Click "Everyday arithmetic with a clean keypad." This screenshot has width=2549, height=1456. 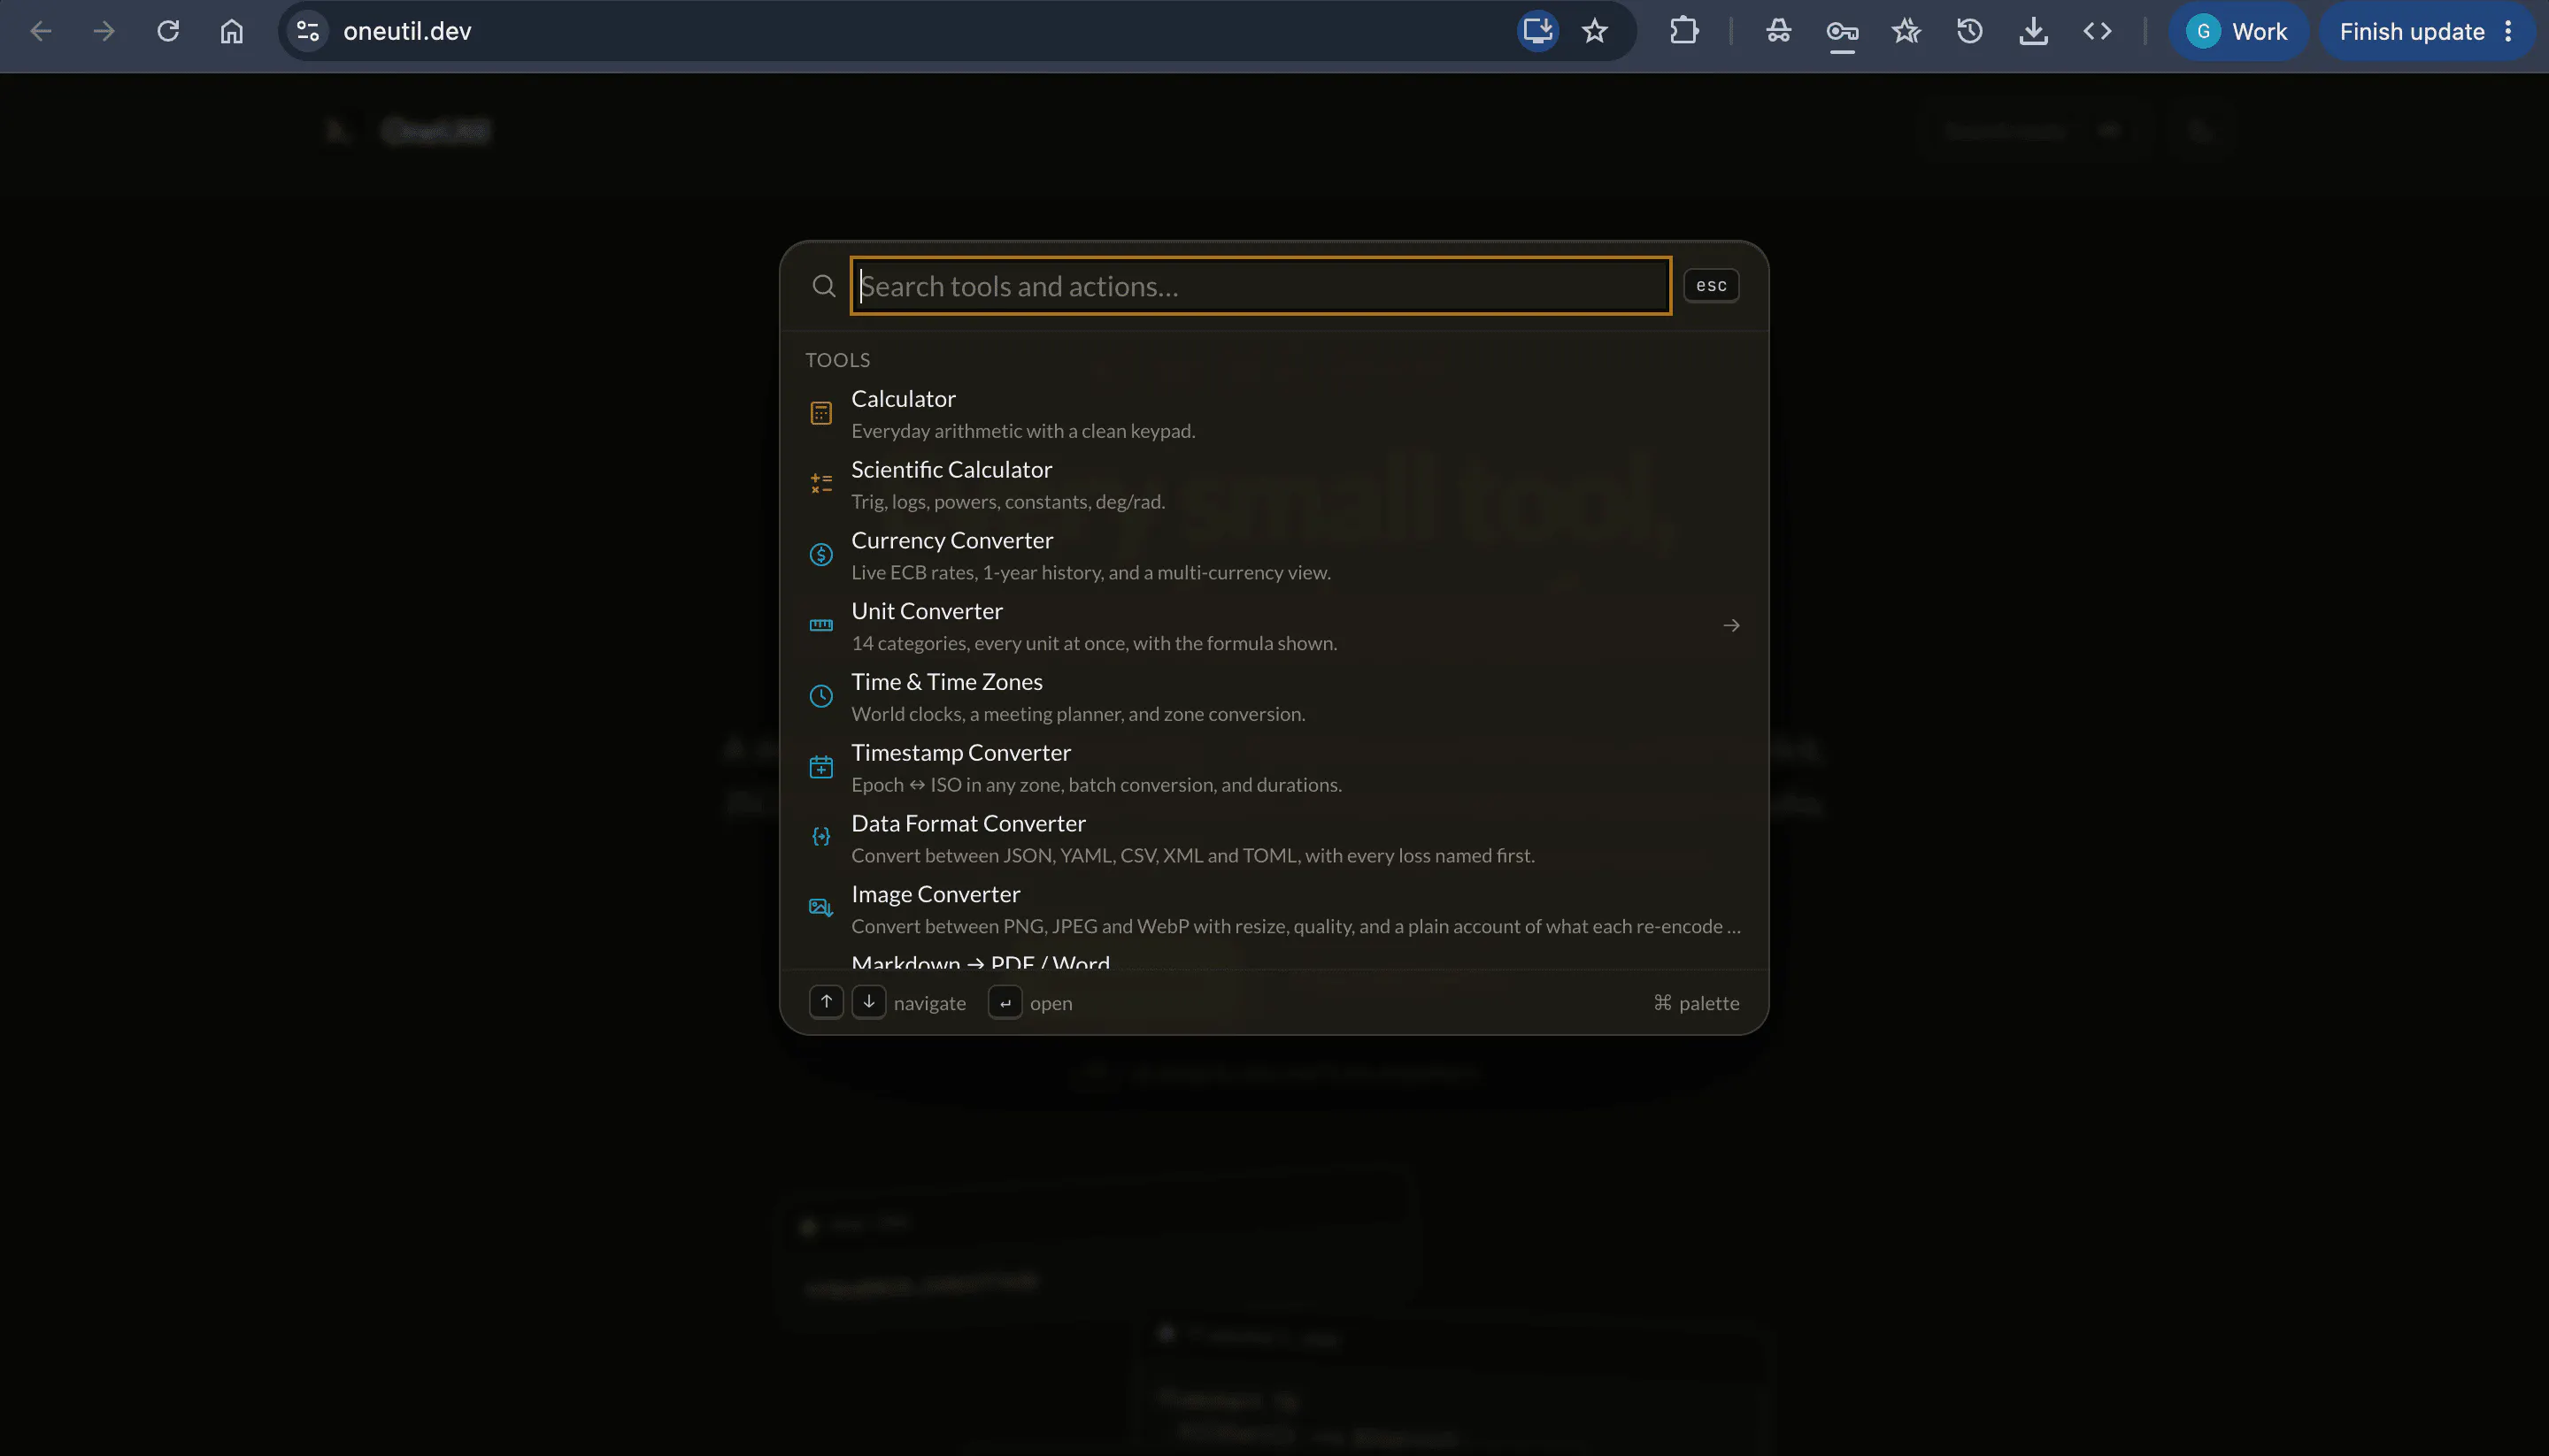tap(1022, 431)
